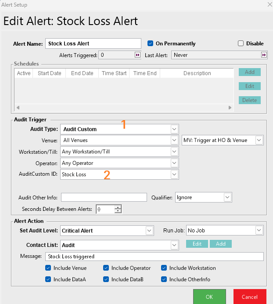The image size is (273, 304).
Task: Close the Alert Setup window
Action: point(269,4)
